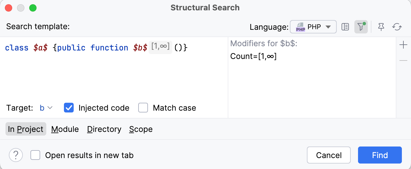The height and width of the screenshot is (169, 411).
Task: Pin the Structural Search dialog
Action: click(x=381, y=27)
